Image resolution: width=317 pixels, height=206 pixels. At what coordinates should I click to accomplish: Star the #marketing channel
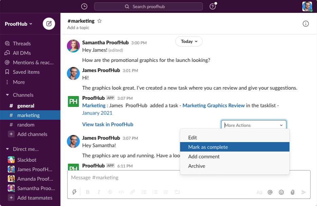99,21
